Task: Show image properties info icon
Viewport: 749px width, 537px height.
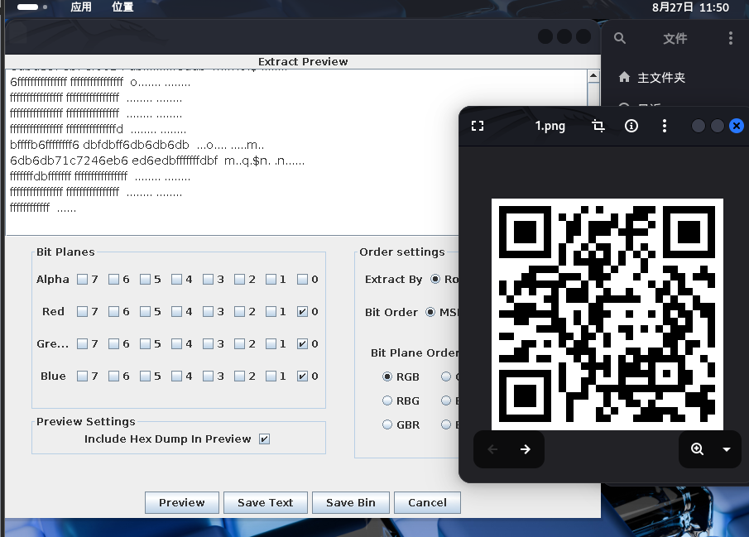Action: (x=631, y=126)
